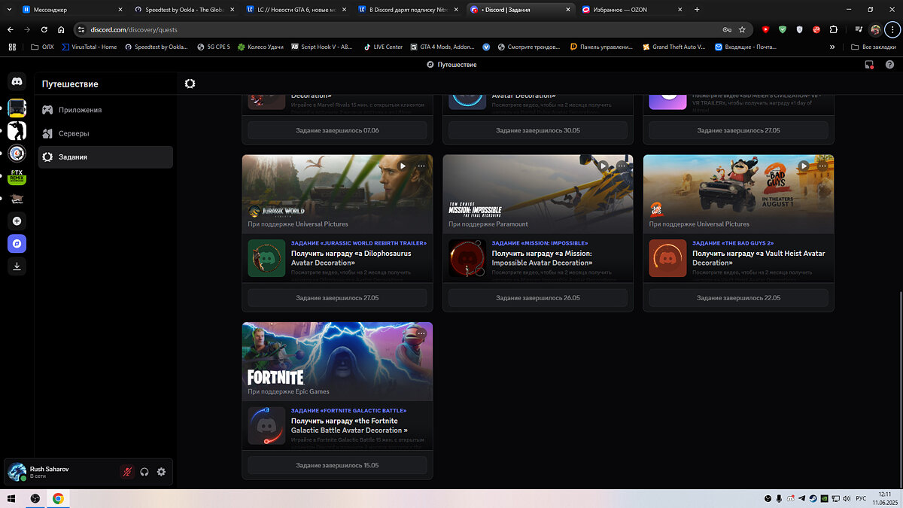
Task: Unmute the microphone in user panel
Action: click(x=127, y=472)
